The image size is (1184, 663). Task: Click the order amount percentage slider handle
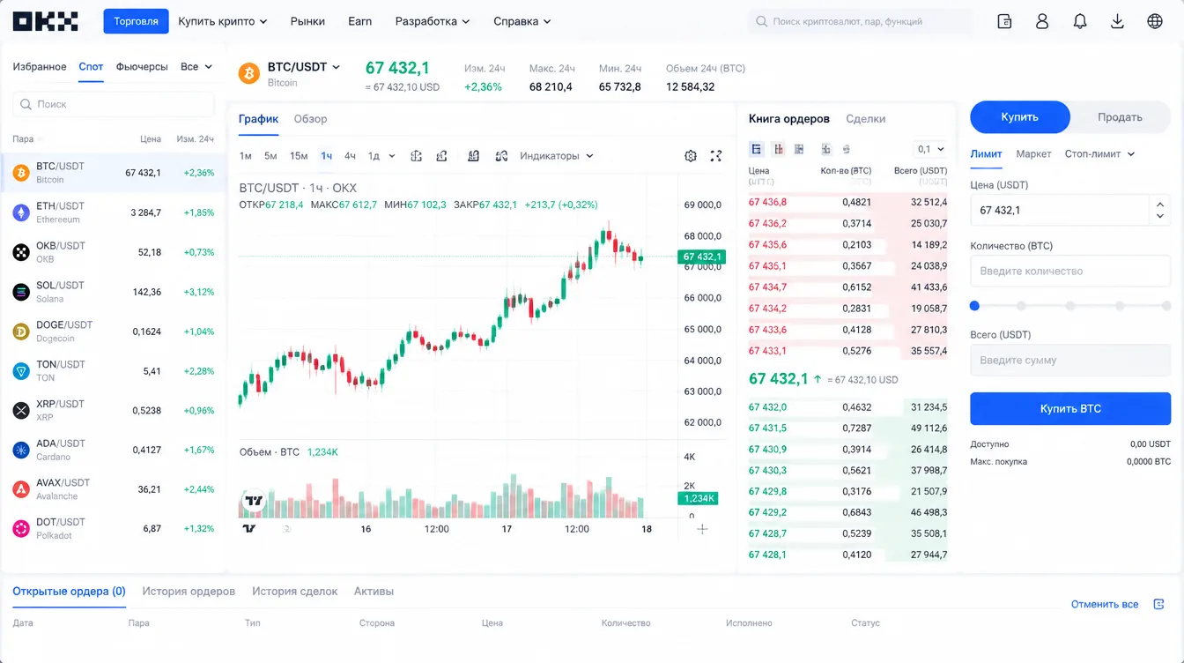click(974, 306)
